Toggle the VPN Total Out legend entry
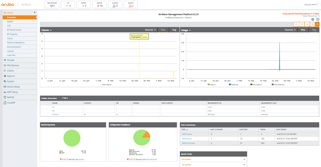The width and height of the screenshot is (321, 167). click(x=278, y=85)
